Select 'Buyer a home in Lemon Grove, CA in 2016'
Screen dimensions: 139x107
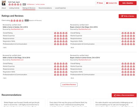85,58
